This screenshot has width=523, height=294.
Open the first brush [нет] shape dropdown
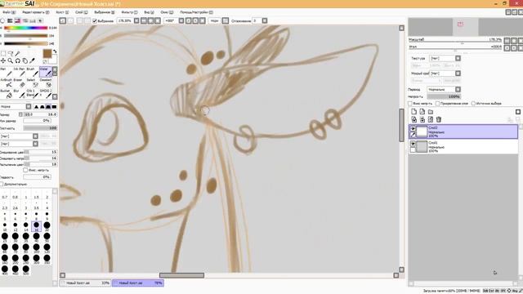click(x=35, y=136)
